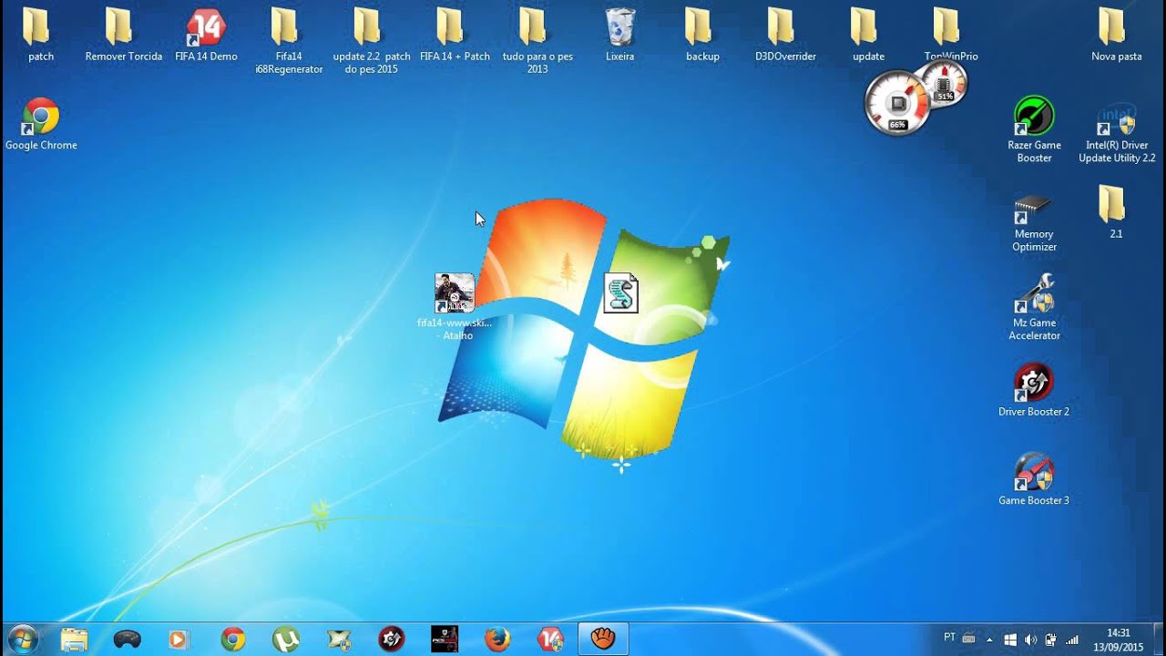The height and width of the screenshot is (656, 1166).
Task: Open the game controller app on taskbar
Action: (x=127, y=640)
